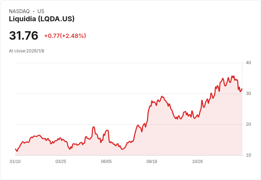Click the chart line's highest peak near 36
The width and height of the screenshot is (261, 180).
coord(232,76)
